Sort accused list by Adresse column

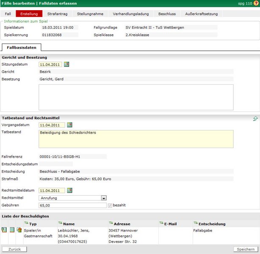pos(111,223)
